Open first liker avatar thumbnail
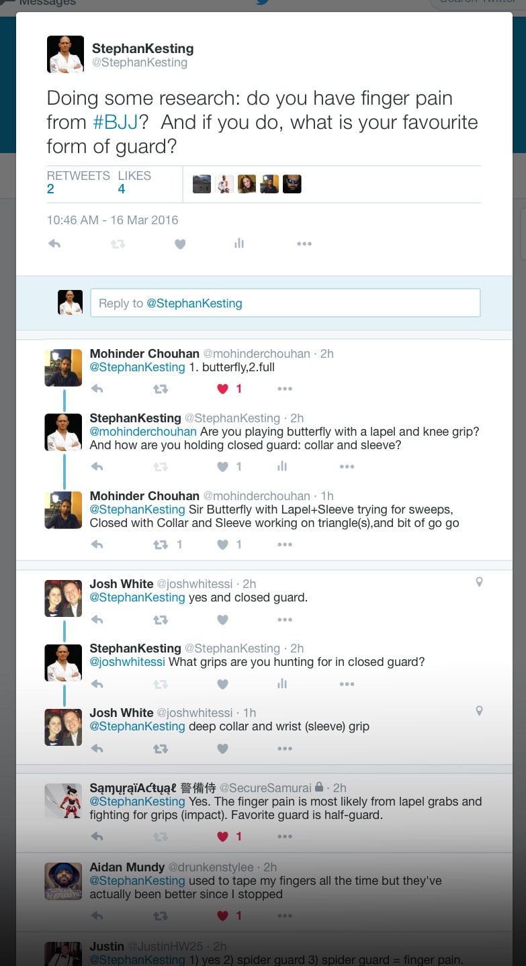Image resolution: width=526 pixels, height=966 pixels. [202, 184]
